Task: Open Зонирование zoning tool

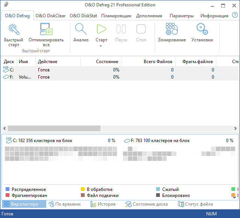Action: 172,32
